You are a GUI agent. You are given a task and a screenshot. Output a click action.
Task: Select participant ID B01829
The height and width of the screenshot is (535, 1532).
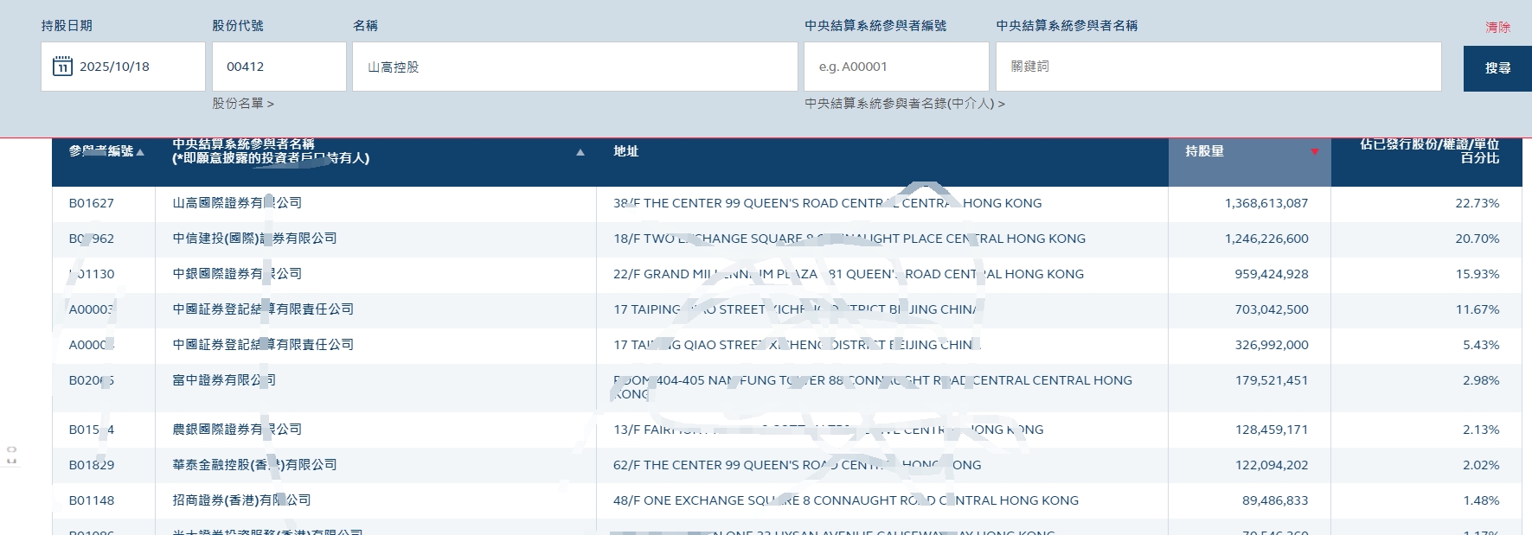(92, 465)
